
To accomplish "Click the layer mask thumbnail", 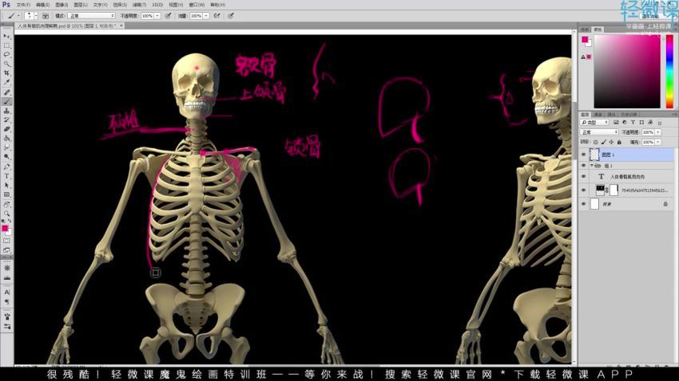I will click(x=613, y=190).
